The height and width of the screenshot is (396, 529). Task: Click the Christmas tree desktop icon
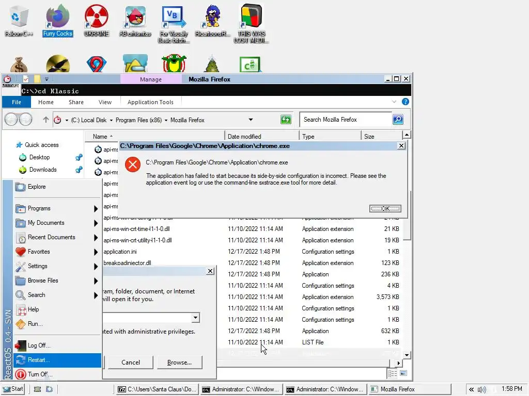[x=212, y=64]
